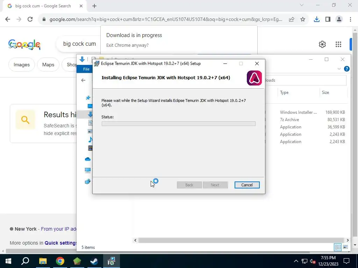Open a new Chrome tab
Image resolution: width=358 pixels, height=268 pixels.
click(x=94, y=6)
